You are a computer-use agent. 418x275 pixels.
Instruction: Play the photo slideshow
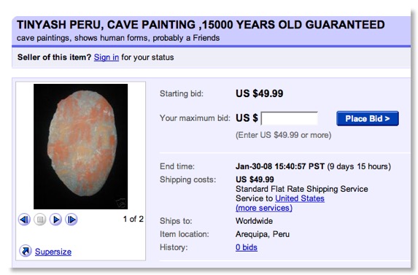[55, 220]
